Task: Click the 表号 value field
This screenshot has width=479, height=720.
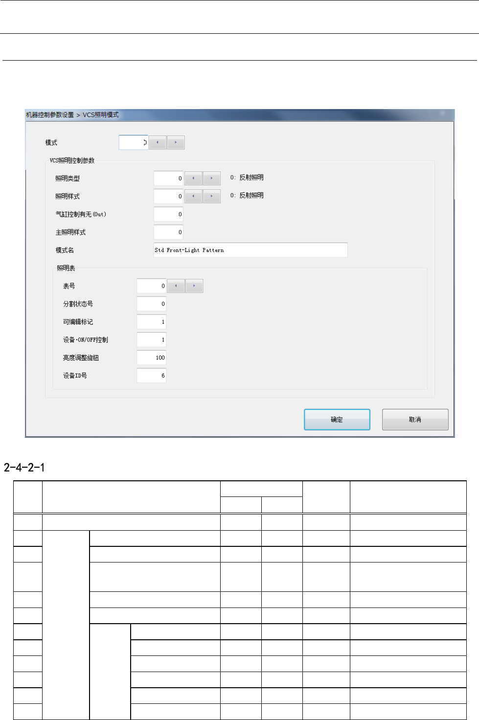Action: tap(151, 286)
